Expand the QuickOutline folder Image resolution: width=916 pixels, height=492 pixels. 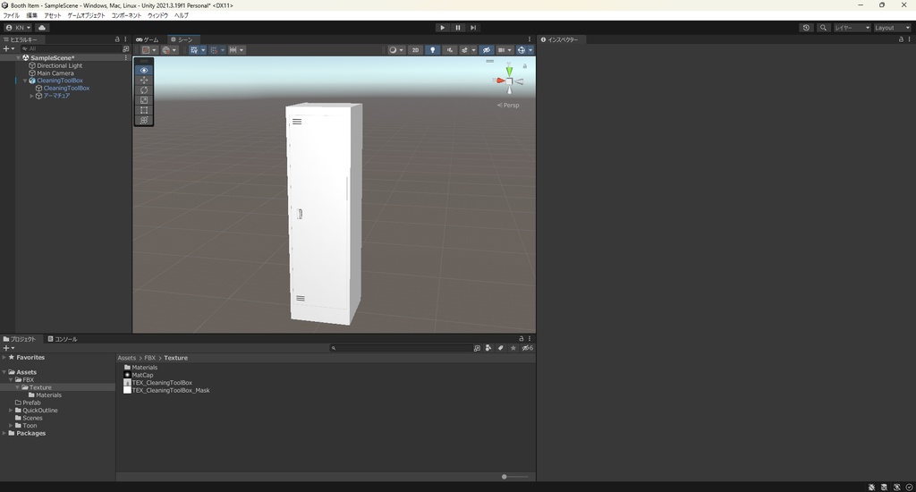tap(11, 411)
